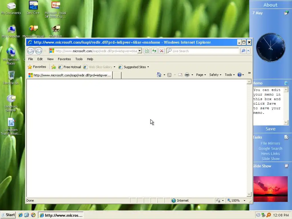The width and height of the screenshot is (292, 219).
Task: Open the Page command dropdown
Action: pos(201,75)
